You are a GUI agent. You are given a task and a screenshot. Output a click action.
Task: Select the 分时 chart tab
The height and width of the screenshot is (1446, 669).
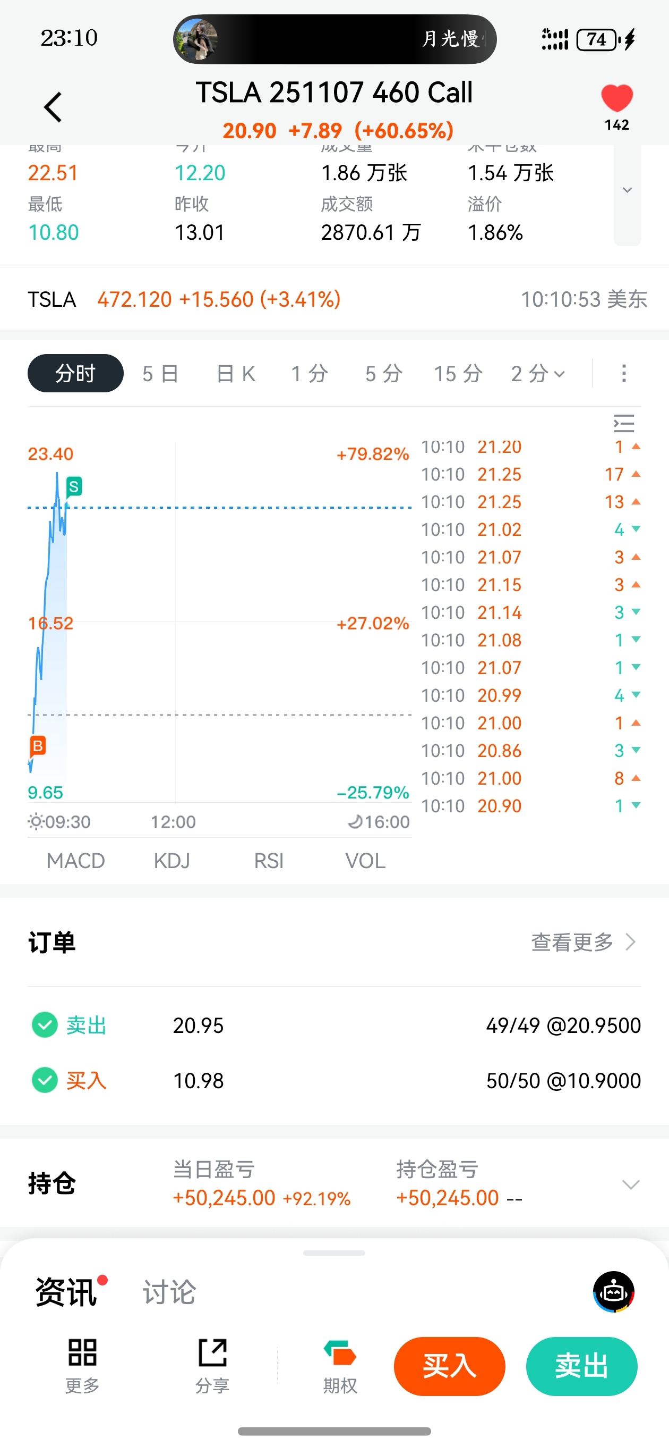point(75,373)
